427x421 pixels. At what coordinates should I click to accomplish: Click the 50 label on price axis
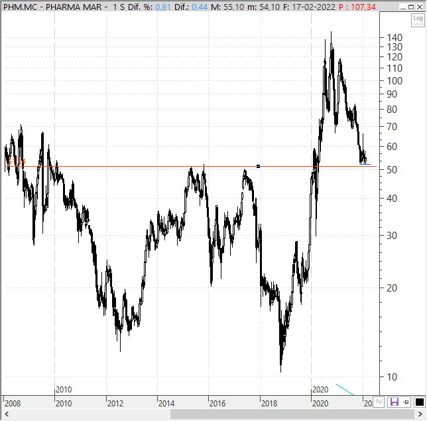(x=392, y=170)
